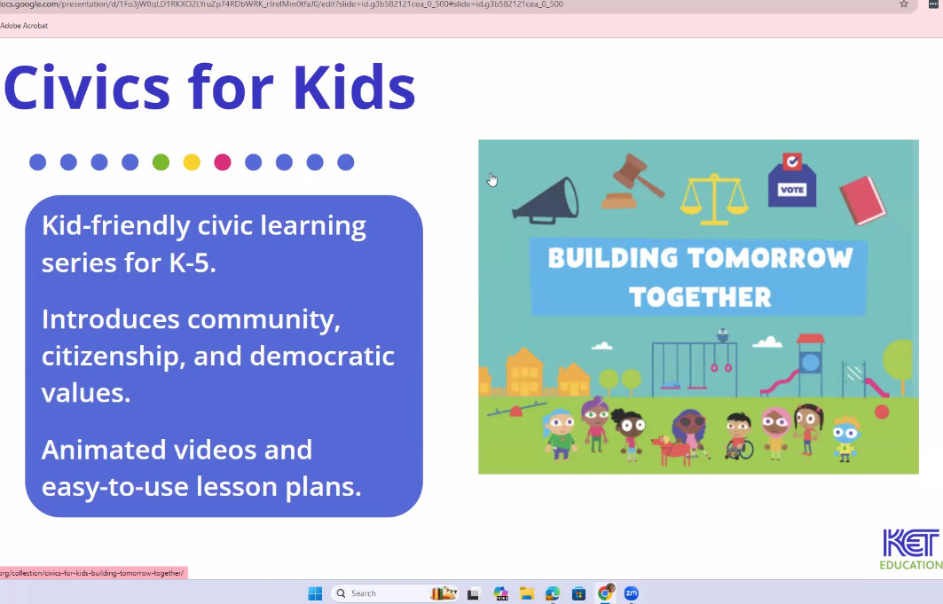Click the taskbar Search box
The image size is (943, 604).
(x=395, y=593)
